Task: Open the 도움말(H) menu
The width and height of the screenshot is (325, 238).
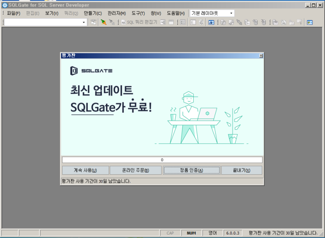Action: tap(176, 14)
